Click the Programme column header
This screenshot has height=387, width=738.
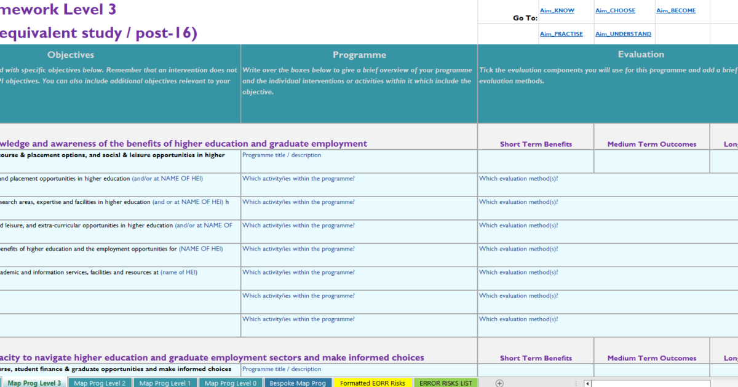359,55
